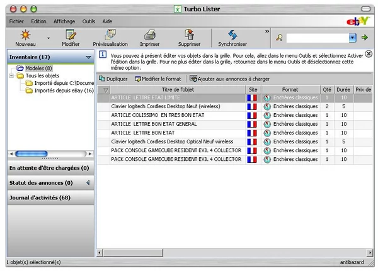Click the sidebar horizontal scrollbar thumb
Screen dimensions: 378x271
tap(31, 153)
